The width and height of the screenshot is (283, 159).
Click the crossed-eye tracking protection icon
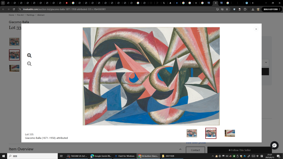(x=222, y=9)
